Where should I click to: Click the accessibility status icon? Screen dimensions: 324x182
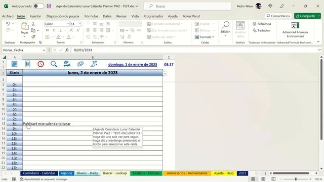pyautogui.click(x=21, y=179)
